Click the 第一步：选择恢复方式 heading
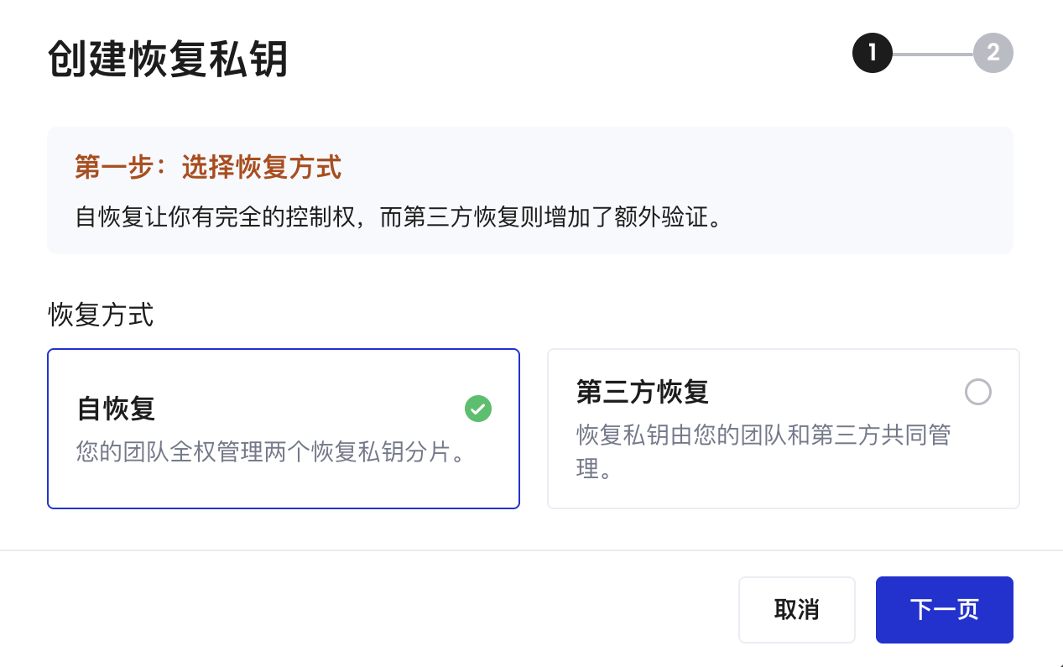The width and height of the screenshot is (1063, 667). tap(207, 168)
